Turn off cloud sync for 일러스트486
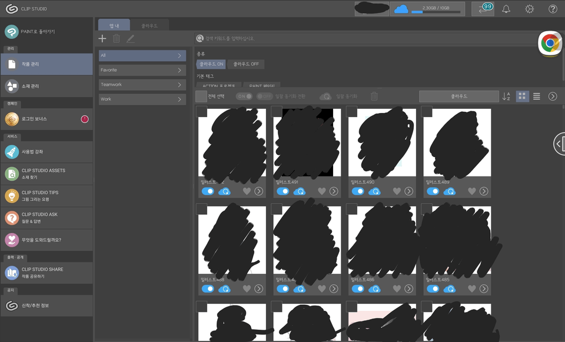This screenshot has height=342, width=565. (358, 288)
